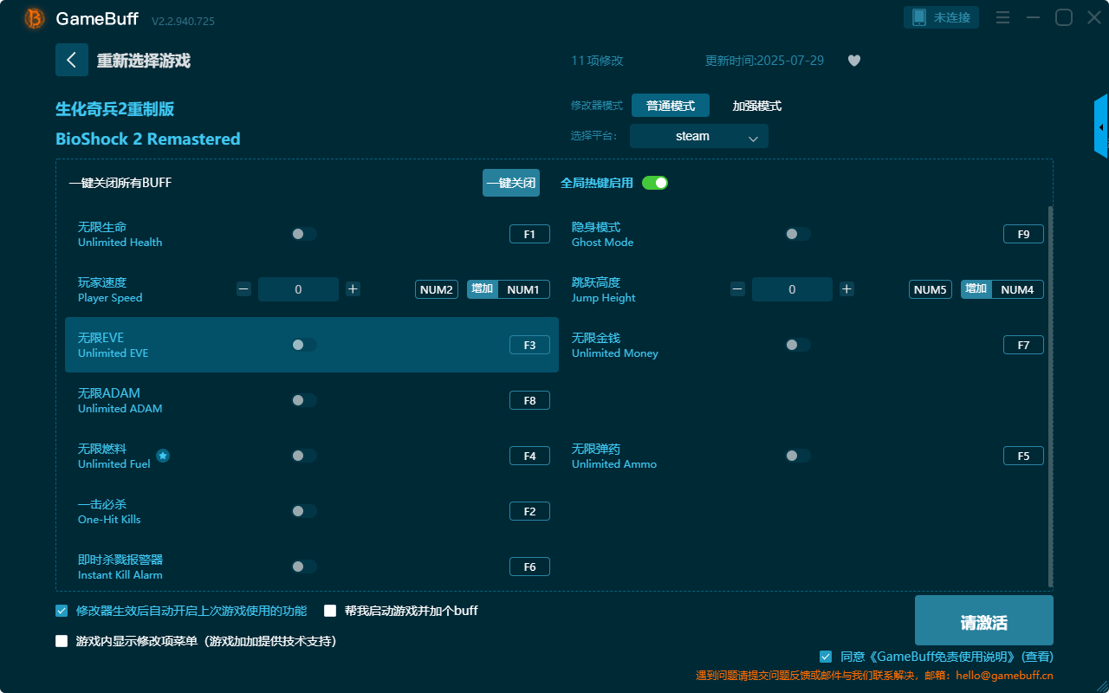Click the star badge beside Unlimited Fuel
Image resolution: width=1109 pixels, height=693 pixels.
click(x=163, y=456)
